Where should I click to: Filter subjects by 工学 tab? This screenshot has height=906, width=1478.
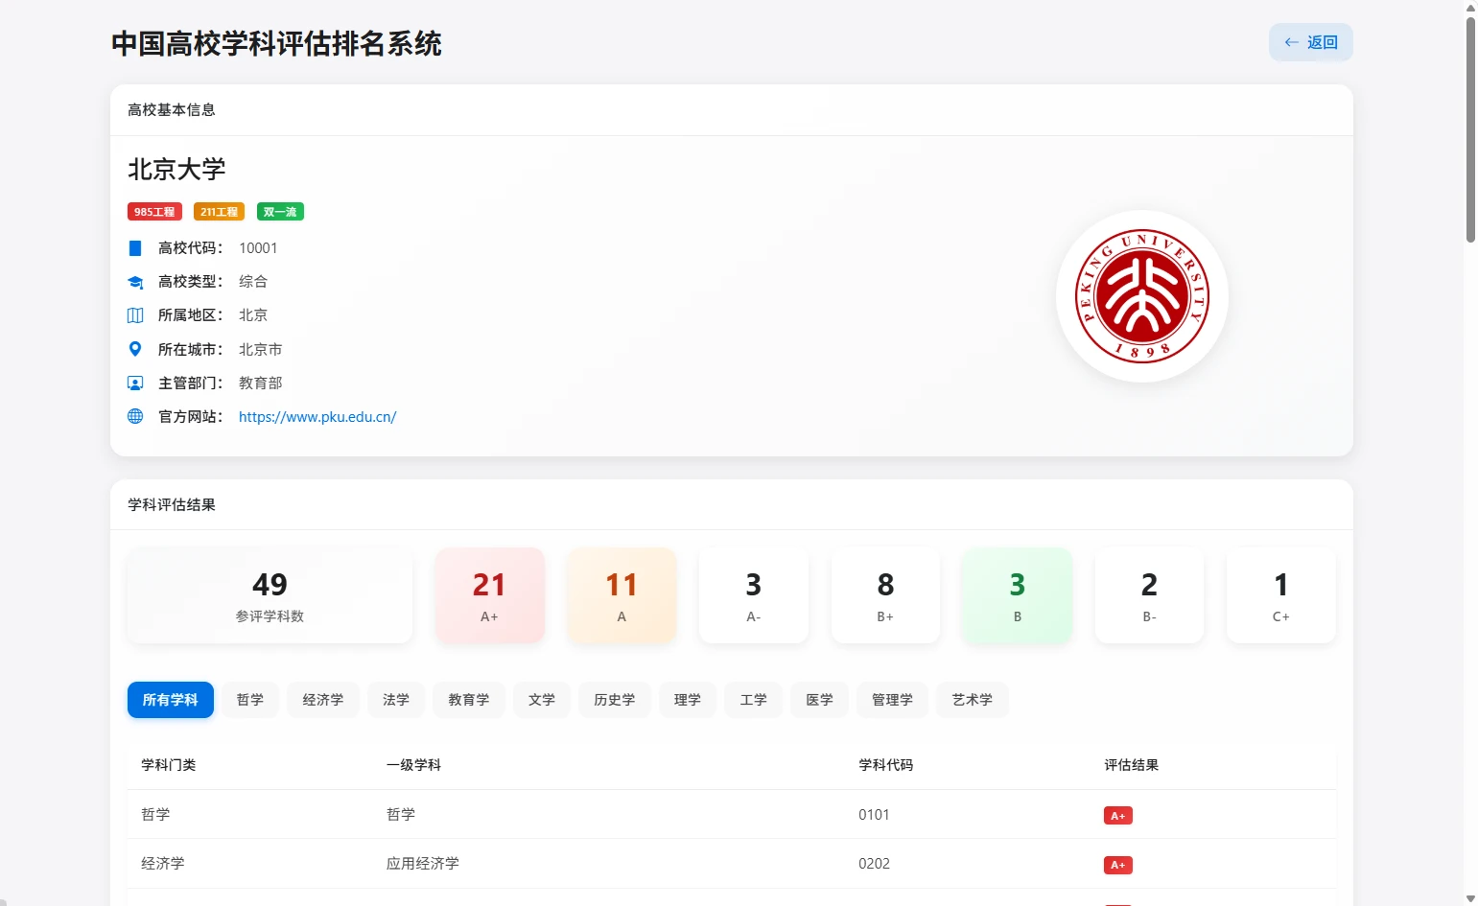pos(753,700)
